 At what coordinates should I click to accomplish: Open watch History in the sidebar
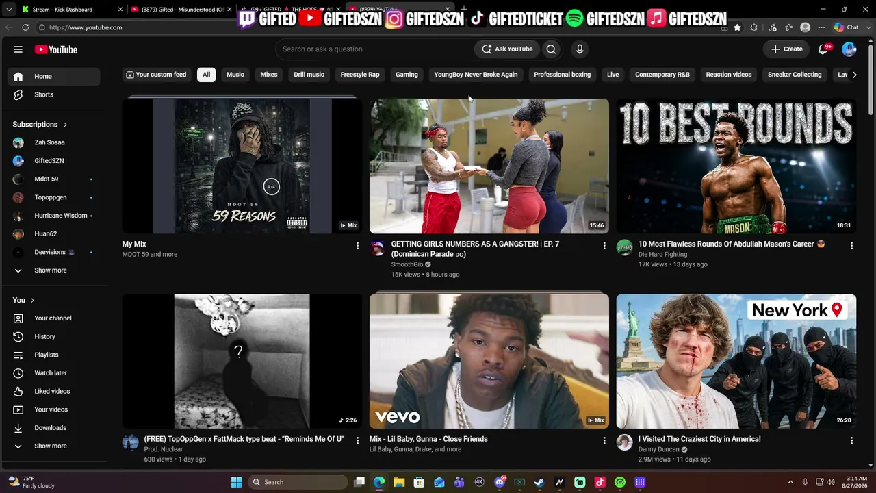coord(54,336)
